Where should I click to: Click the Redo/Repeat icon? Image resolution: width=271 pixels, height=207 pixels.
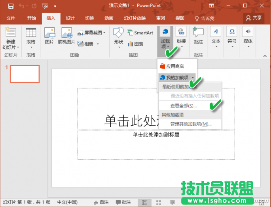tap(34, 6)
